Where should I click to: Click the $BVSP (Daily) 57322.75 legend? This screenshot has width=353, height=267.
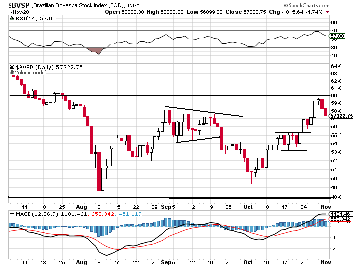[x=49, y=67]
